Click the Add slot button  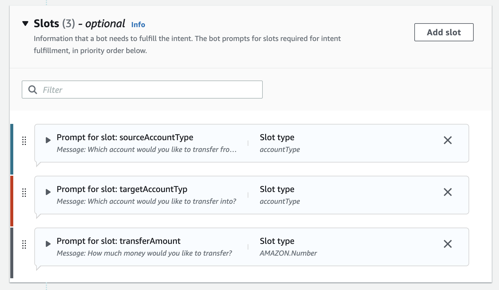(444, 32)
